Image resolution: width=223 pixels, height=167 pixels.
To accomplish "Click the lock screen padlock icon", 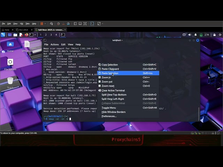I will point(215,35).
